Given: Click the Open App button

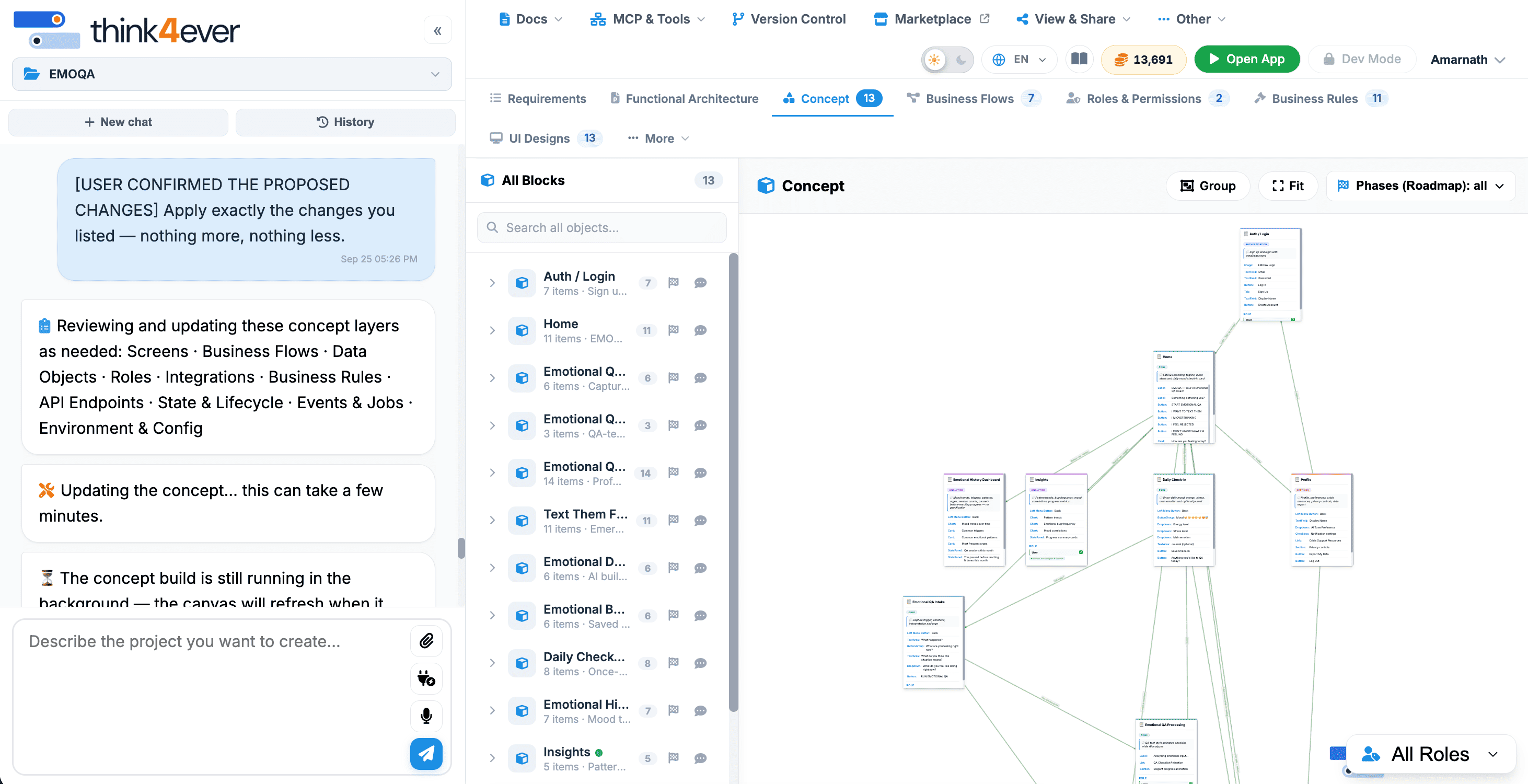Looking at the screenshot, I should (1247, 59).
